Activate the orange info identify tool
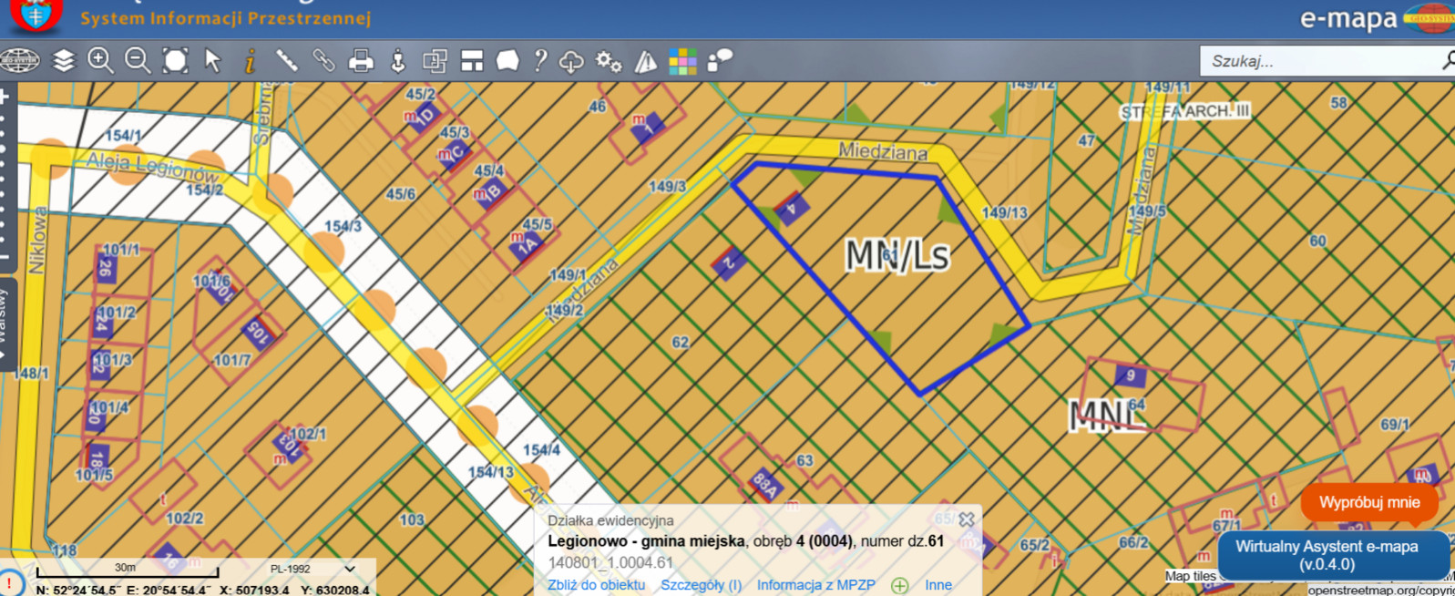 tap(250, 61)
